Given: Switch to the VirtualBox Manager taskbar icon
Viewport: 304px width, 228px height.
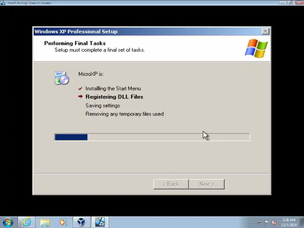Looking at the screenshot, I should pos(81,222).
